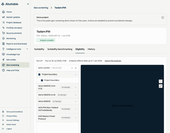
Task: Open the Data Layers dropdown chevron
Action: [x=72, y=68]
